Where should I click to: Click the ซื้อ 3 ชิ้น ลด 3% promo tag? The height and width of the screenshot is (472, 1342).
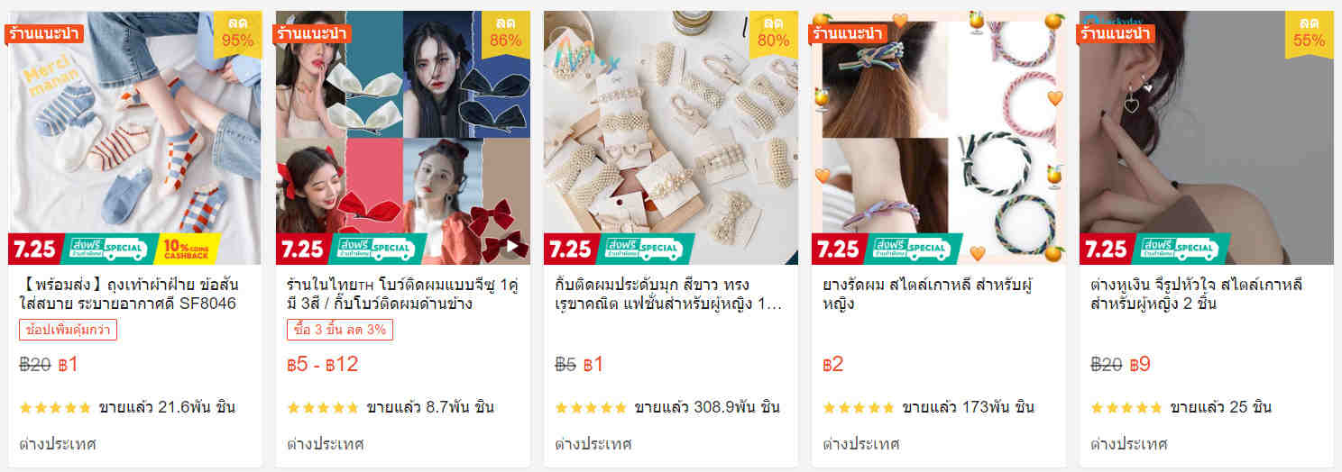tap(340, 331)
